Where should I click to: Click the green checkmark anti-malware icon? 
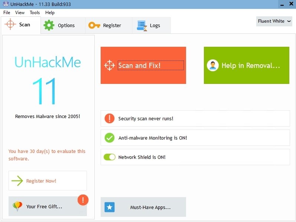(110, 138)
